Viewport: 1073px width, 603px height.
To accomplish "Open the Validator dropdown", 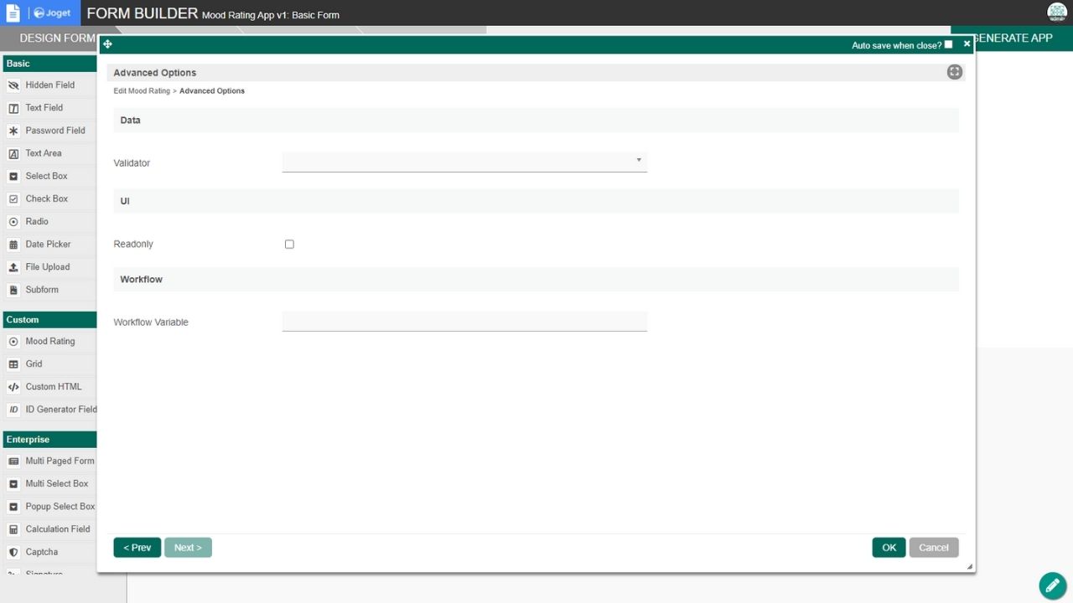I will [464, 162].
